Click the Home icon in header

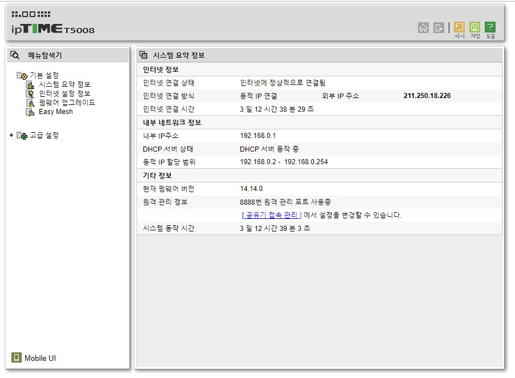tap(423, 28)
